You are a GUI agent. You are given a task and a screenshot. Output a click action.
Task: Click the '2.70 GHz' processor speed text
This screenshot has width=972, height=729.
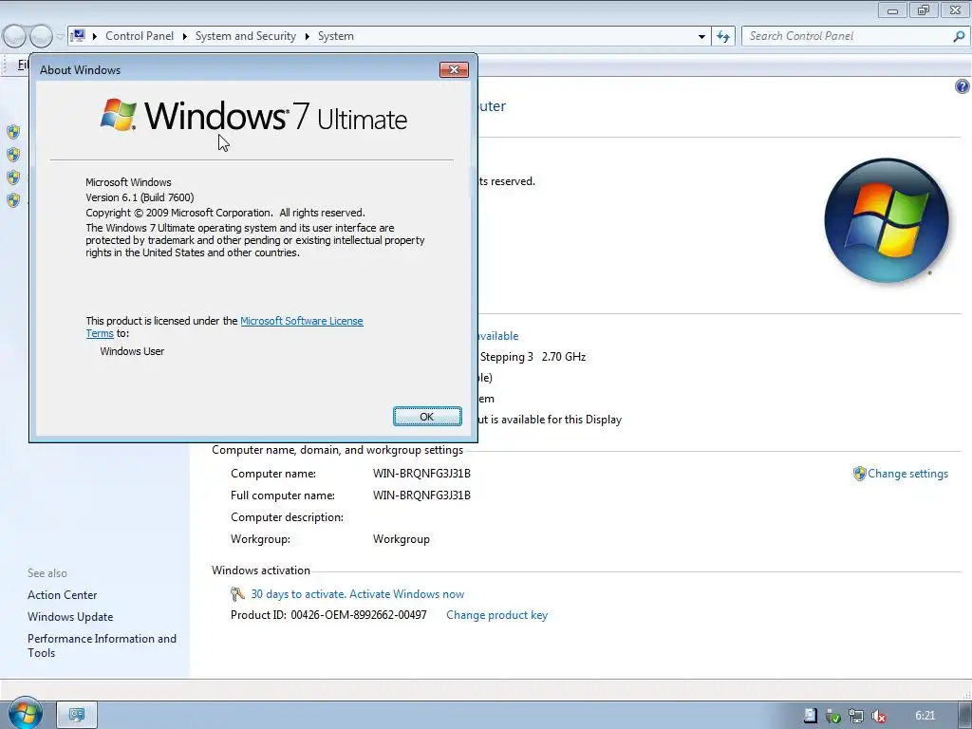(564, 357)
